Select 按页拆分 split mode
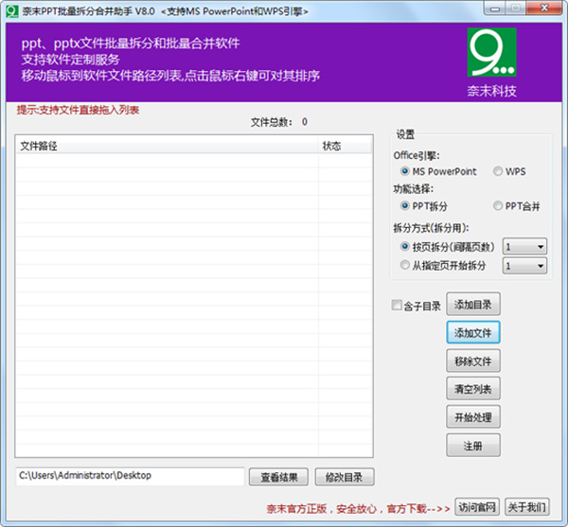Viewport: 568px width, 527px height. pos(406,246)
